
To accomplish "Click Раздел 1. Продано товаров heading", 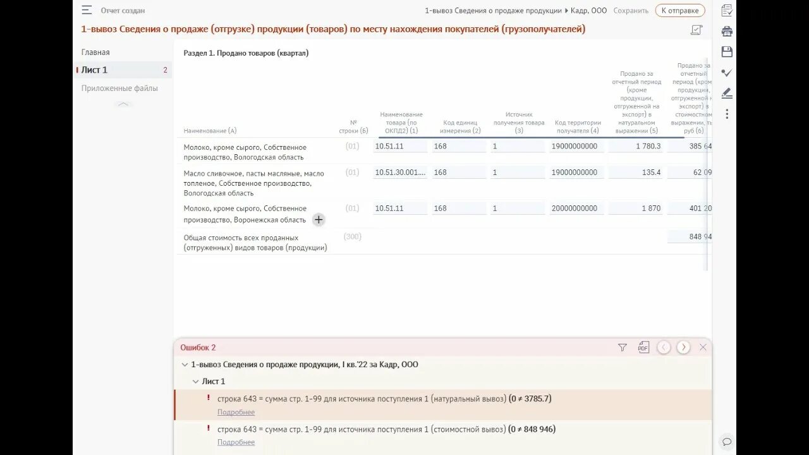I will pyautogui.click(x=246, y=53).
